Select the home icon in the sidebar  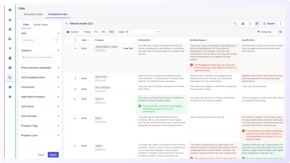(10, 10)
